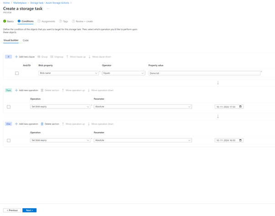Viewport: 275px width, 216px height.
Task: Open Then section Set blob expiry dropdown
Action: pyautogui.click(x=60, y=106)
